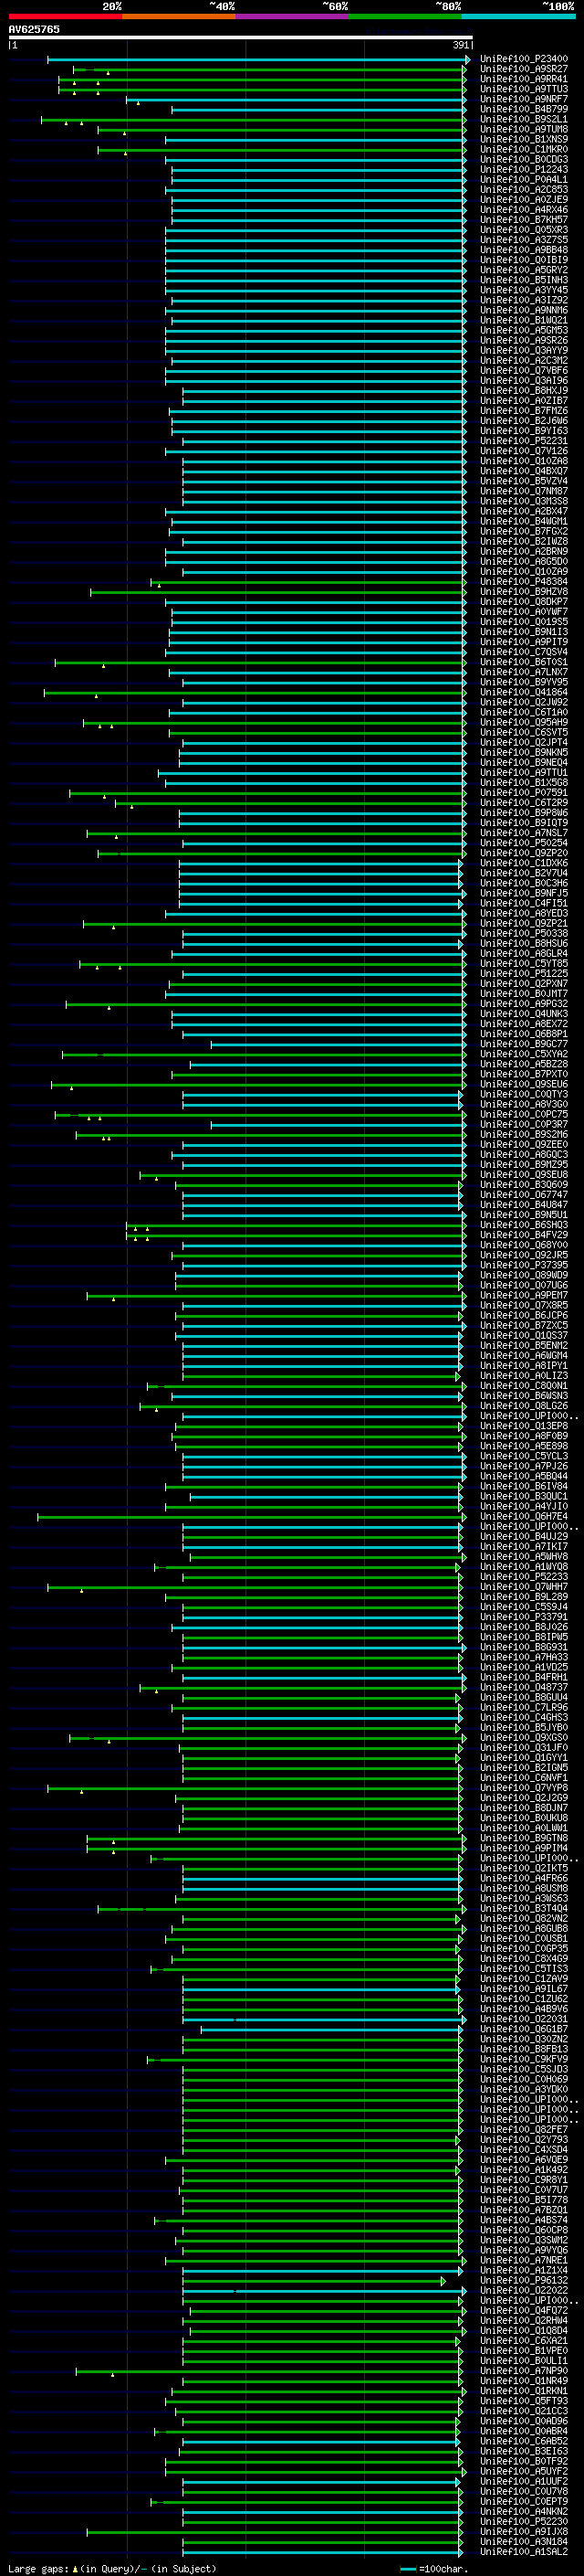Screen dimensions: 584x2576
Task: Select the red ~20% identity legend segment
Action: coord(65,16)
